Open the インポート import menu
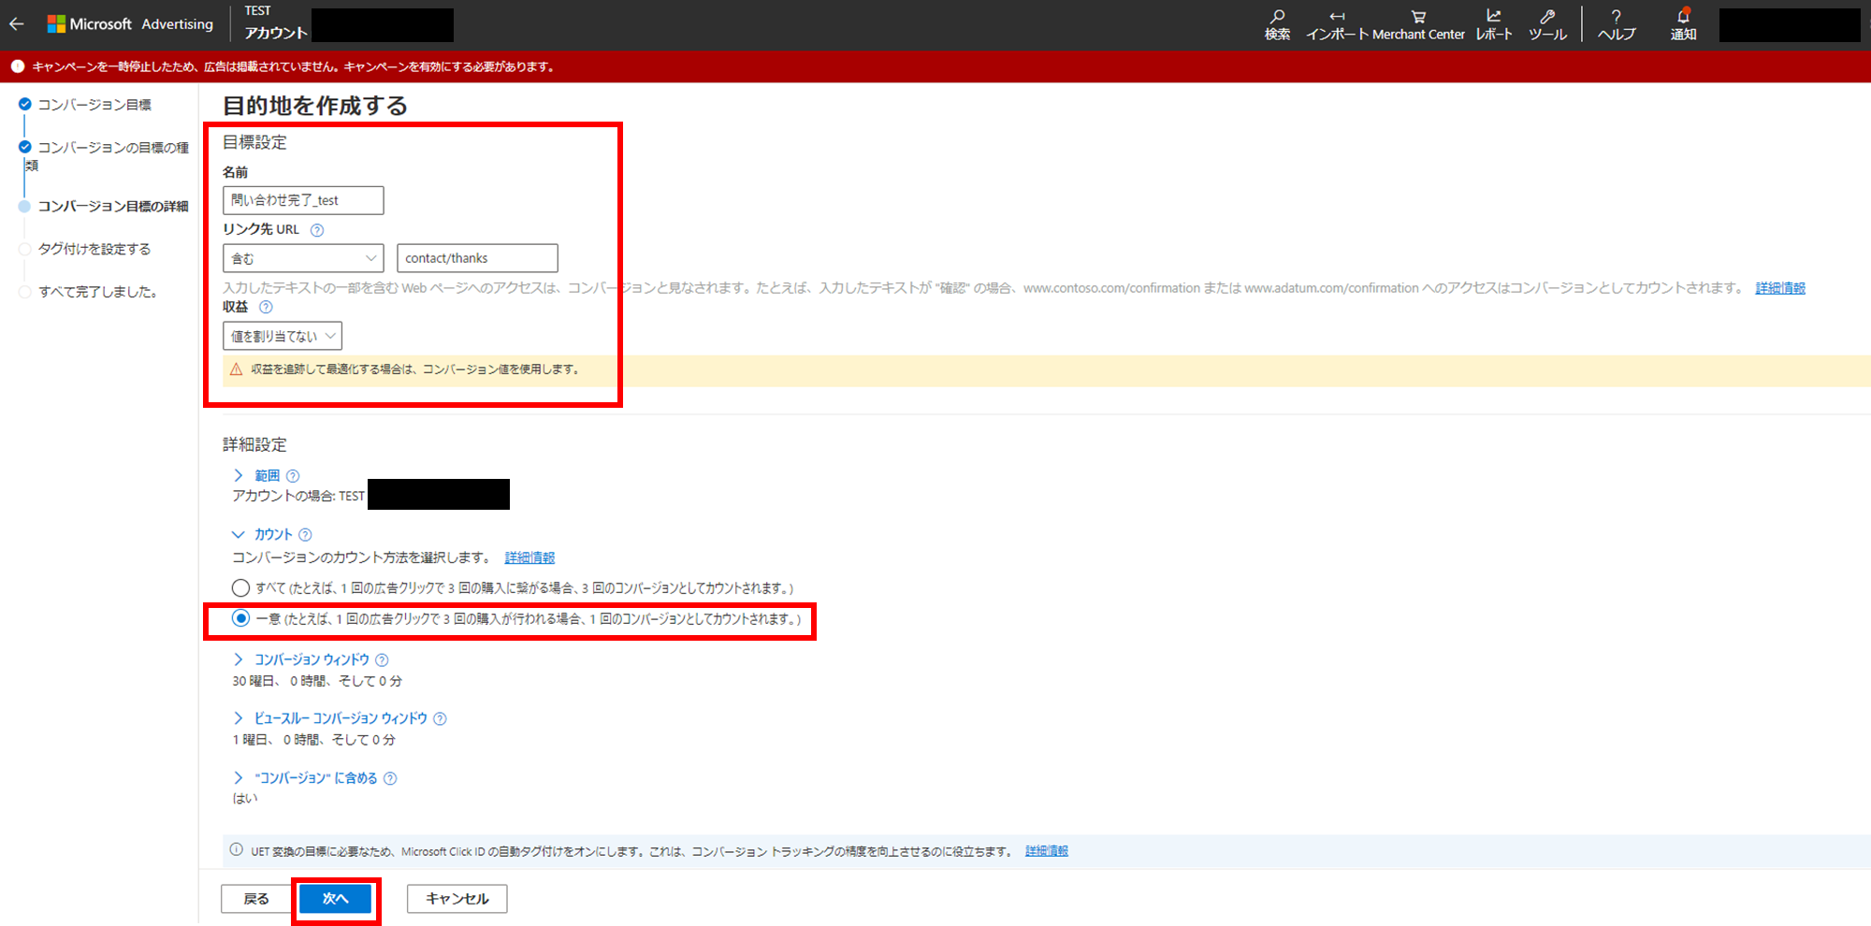 (1337, 24)
